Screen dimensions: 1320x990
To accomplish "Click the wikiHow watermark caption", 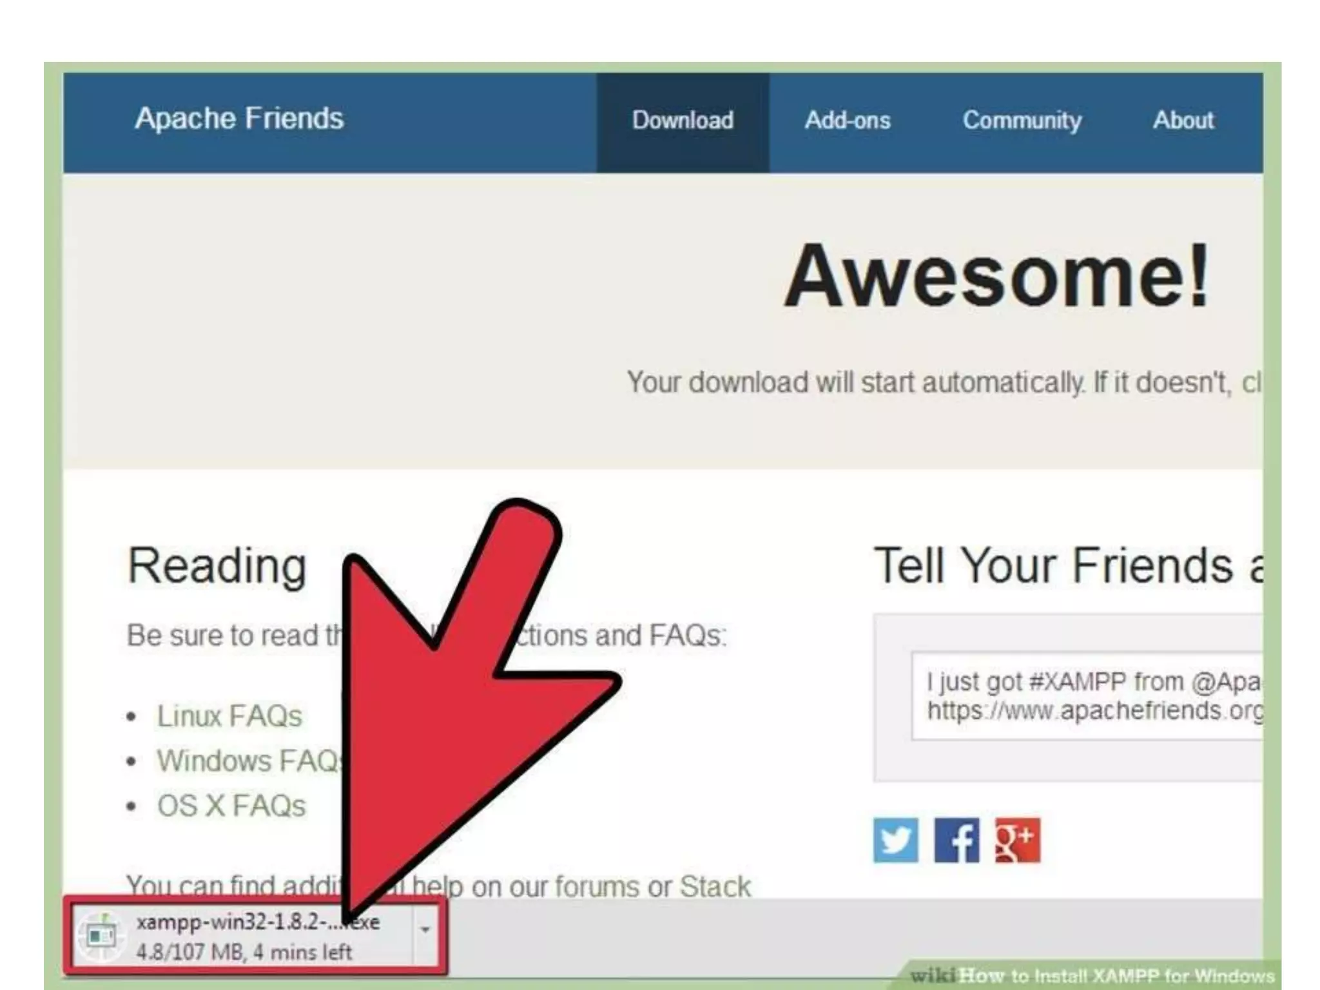I will point(1092,976).
